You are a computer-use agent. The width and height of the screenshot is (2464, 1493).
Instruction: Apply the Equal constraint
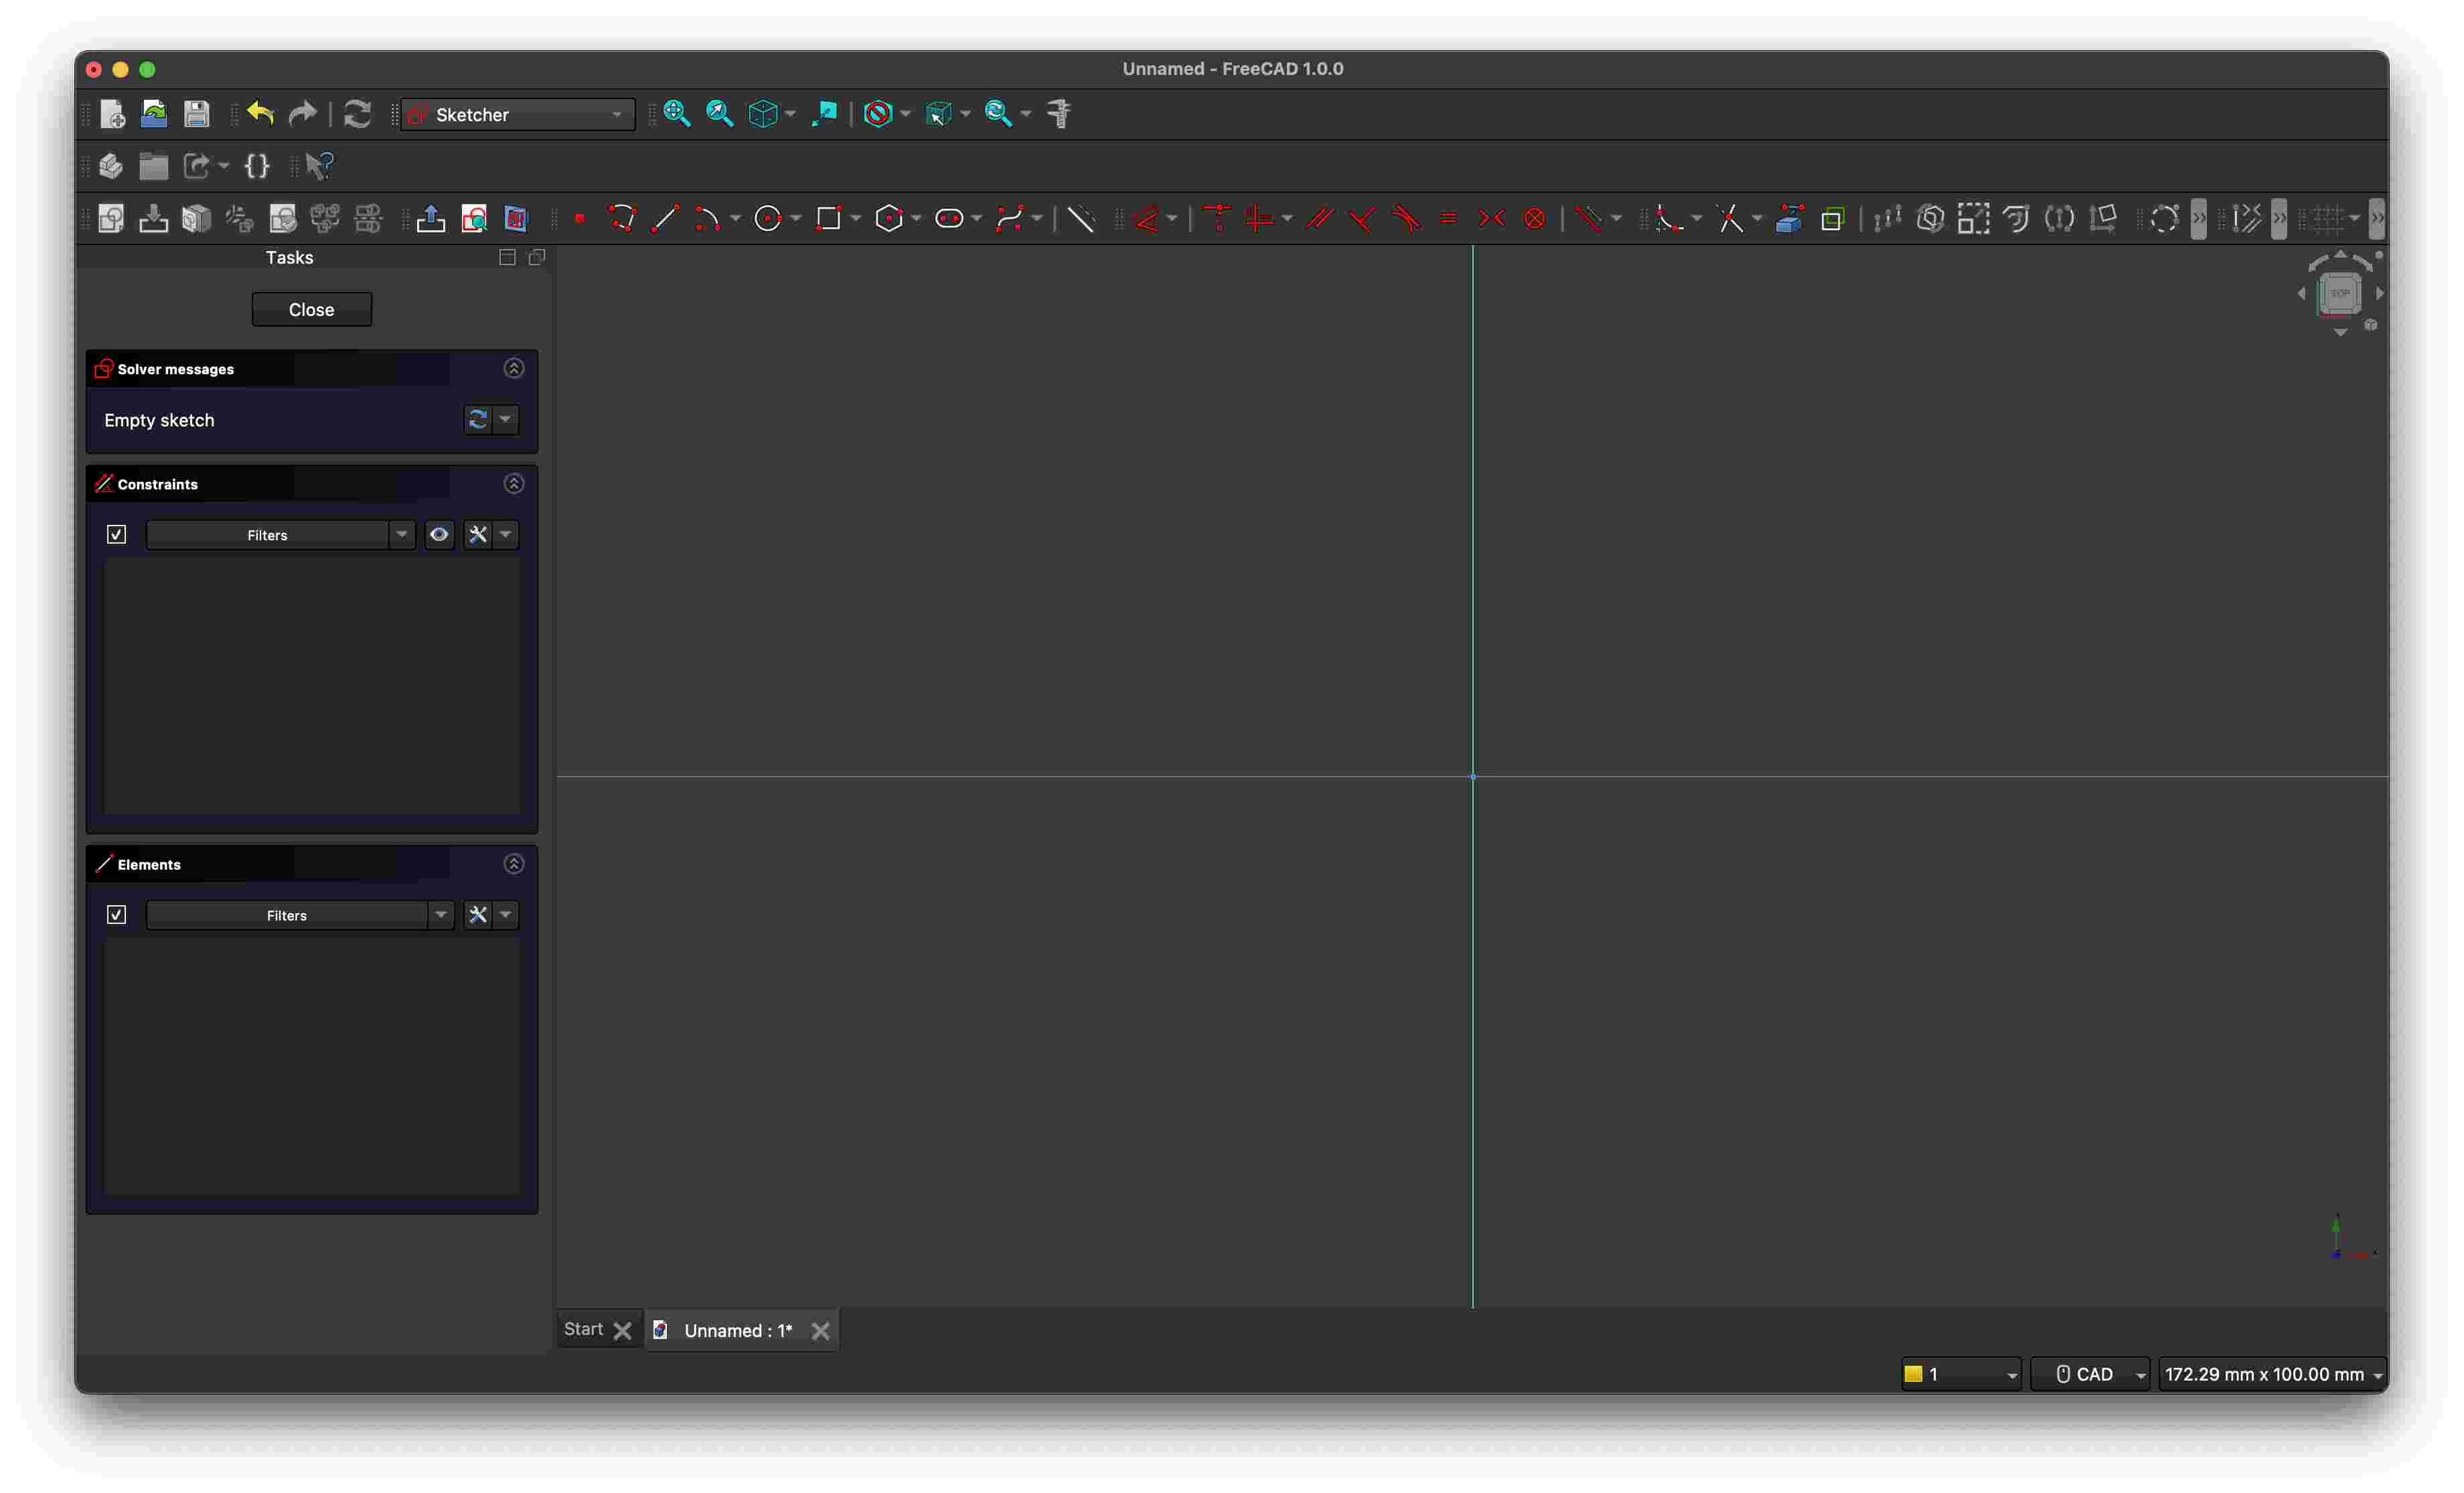pos(1448,218)
